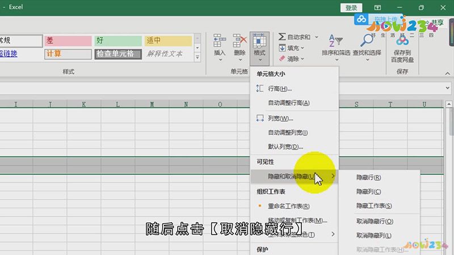Apply the Bad cell style
Viewport: 454px width, 255px height.
point(68,41)
